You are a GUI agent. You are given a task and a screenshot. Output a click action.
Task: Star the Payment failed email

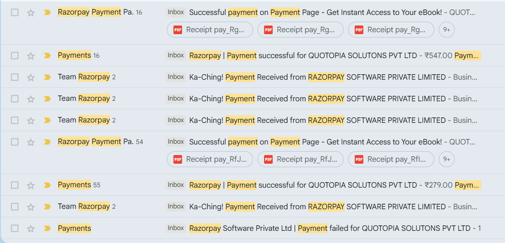coord(31,228)
